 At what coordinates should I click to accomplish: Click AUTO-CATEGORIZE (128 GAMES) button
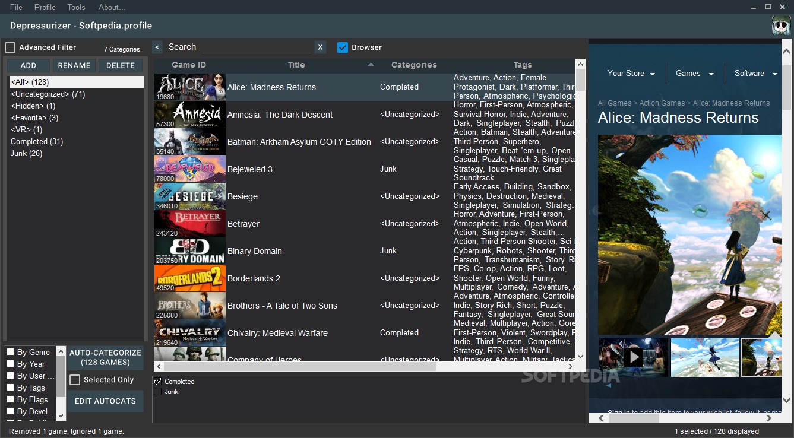coord(106,357)
